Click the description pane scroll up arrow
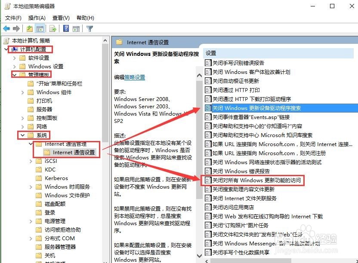This screenshot has width=358, height=263. (199, 75)
